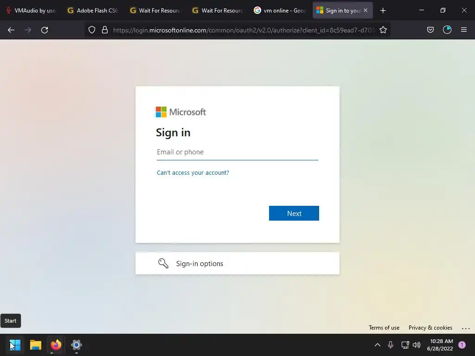Expand the hidden system tray icons

click(x=378, y=345)
